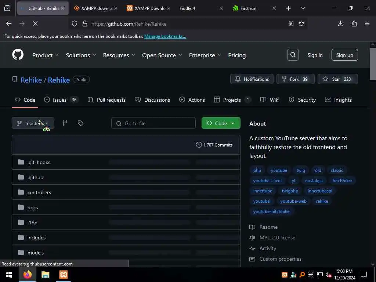376x282 pixels.
Task: Bookmark this page with the star icon
Action: [x=301, y=23]
